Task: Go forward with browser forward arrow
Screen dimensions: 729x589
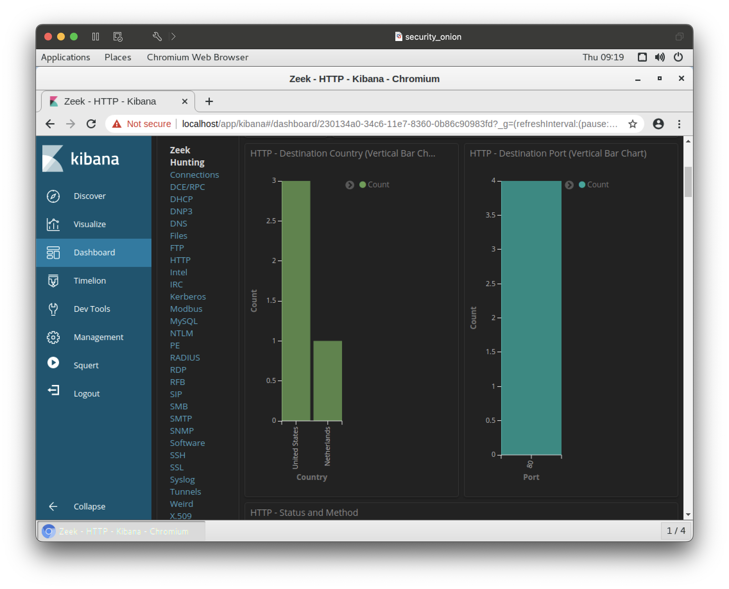Action: (71, 124)
